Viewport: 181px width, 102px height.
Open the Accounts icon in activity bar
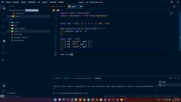pos(3,85)
